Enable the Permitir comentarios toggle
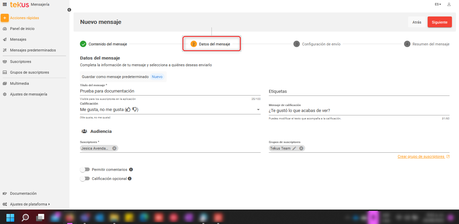Screen dimensions: 459x224 [85, 170]
